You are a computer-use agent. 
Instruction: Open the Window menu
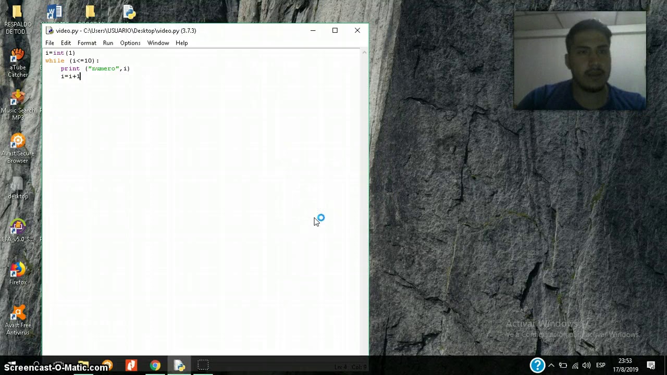(x=158, y=43)
